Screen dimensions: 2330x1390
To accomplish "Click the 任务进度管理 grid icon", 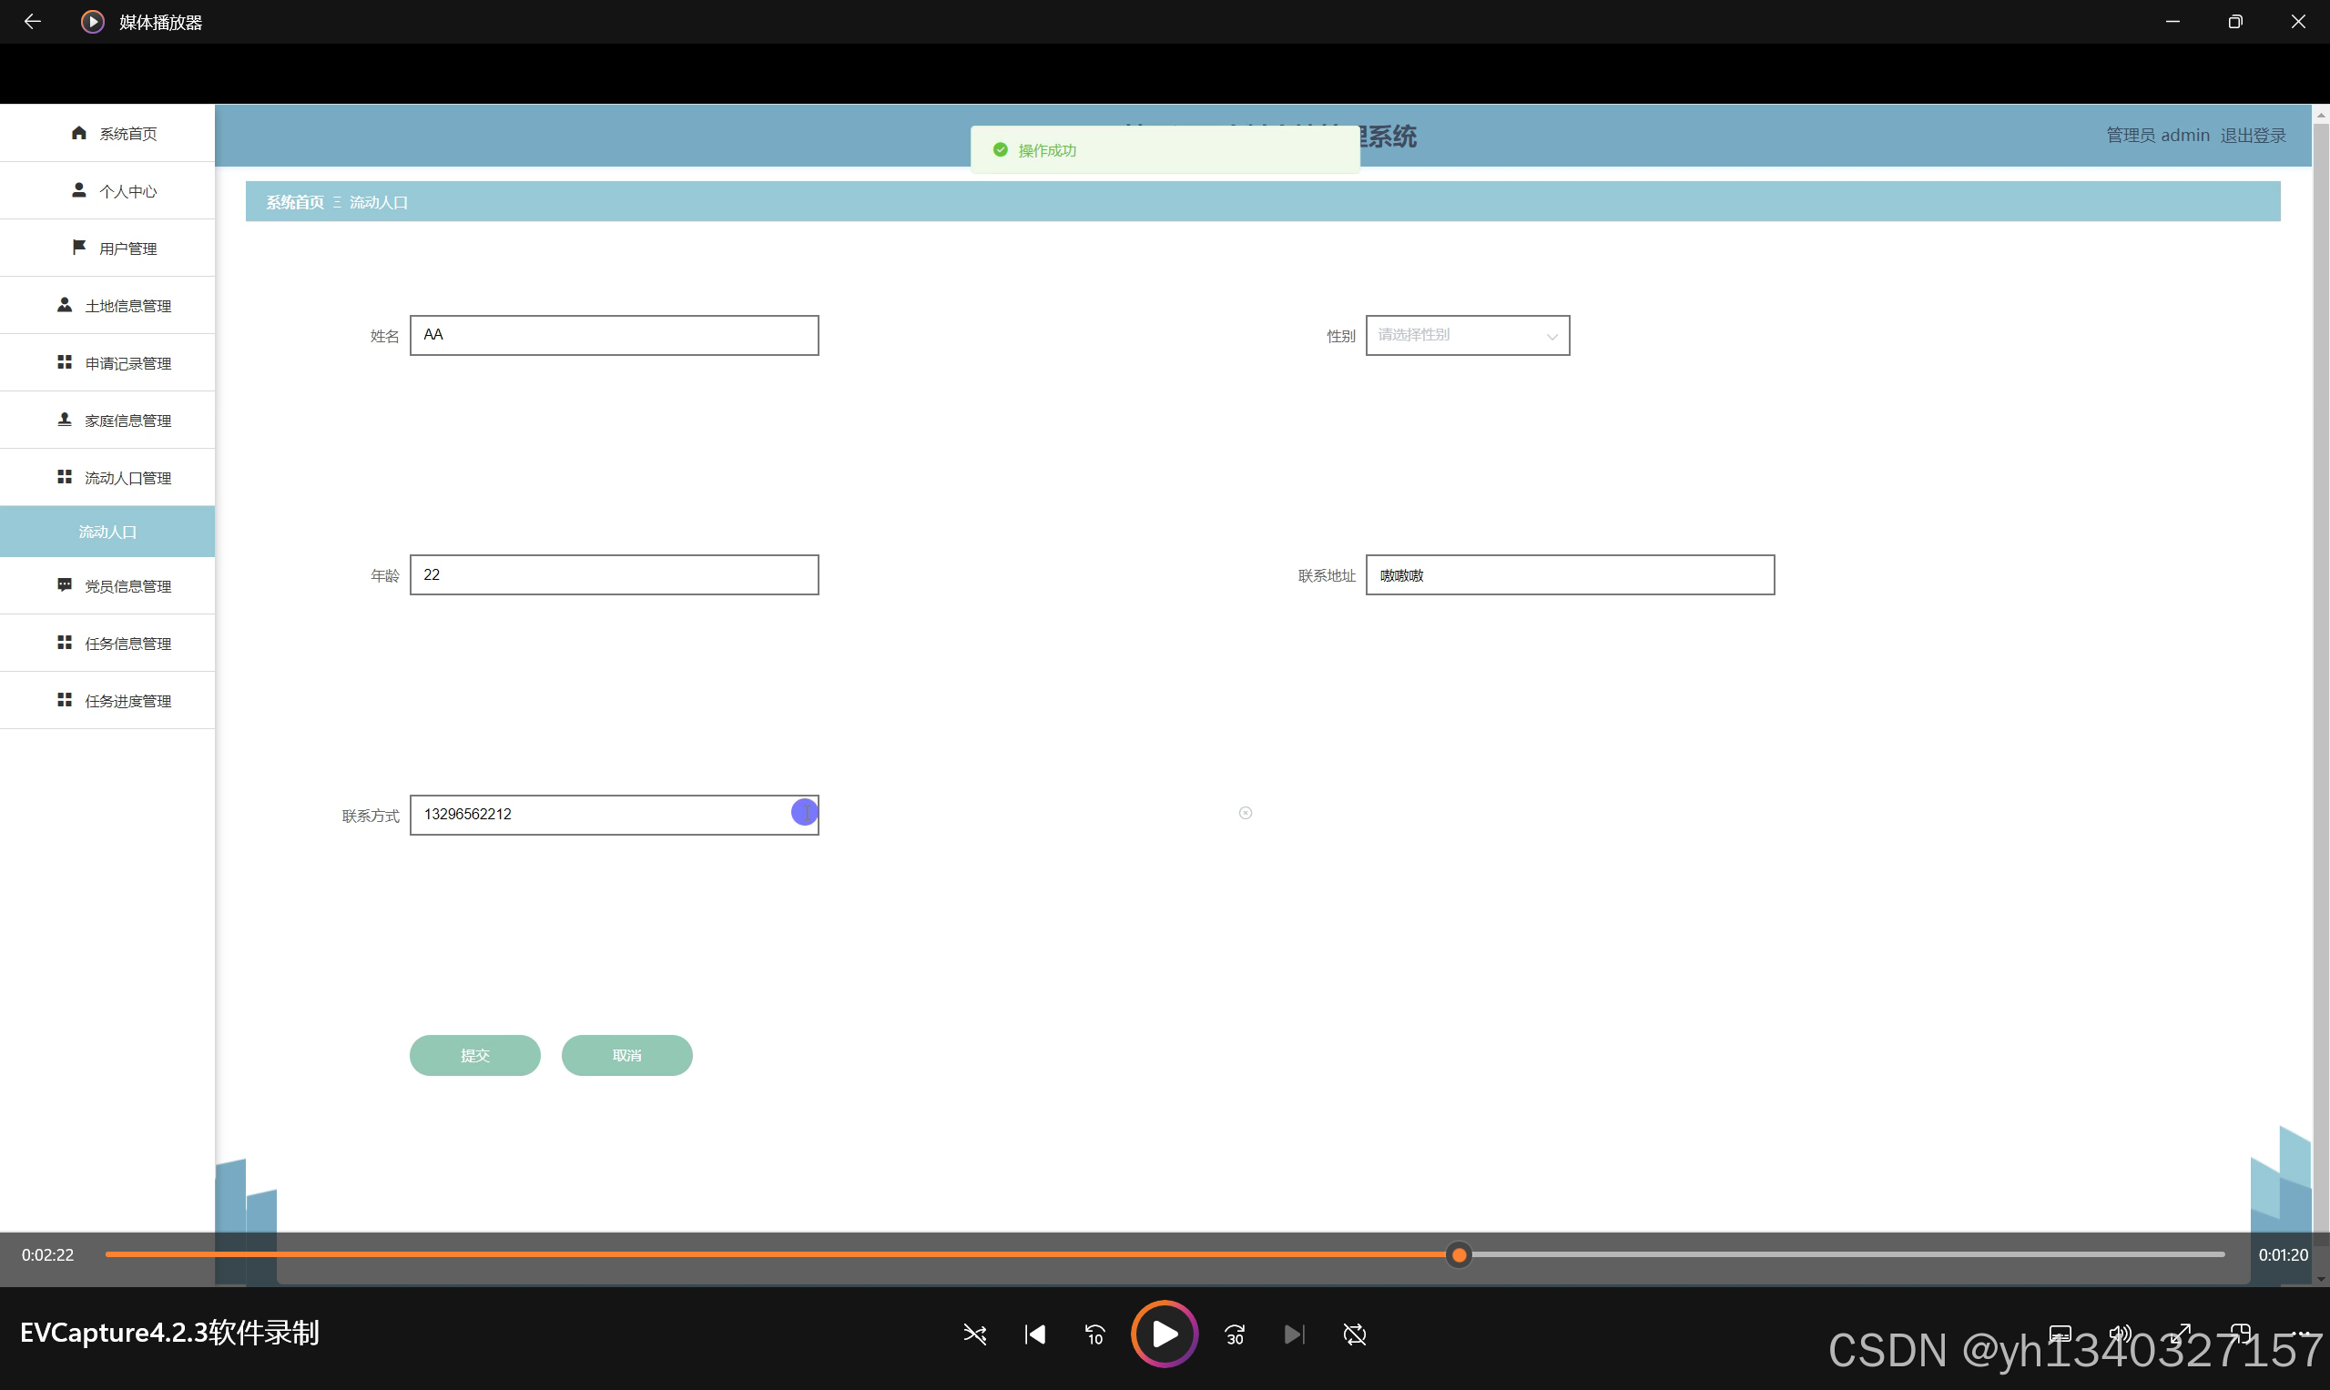I will click(65, 700).
